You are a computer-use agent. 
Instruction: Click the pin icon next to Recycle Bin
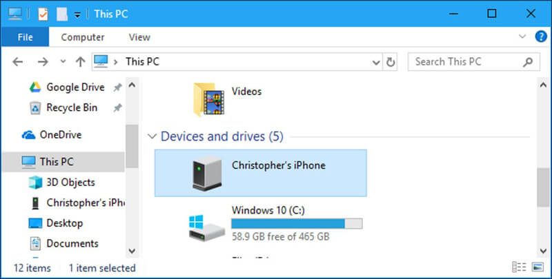click(x=117, y=108)
